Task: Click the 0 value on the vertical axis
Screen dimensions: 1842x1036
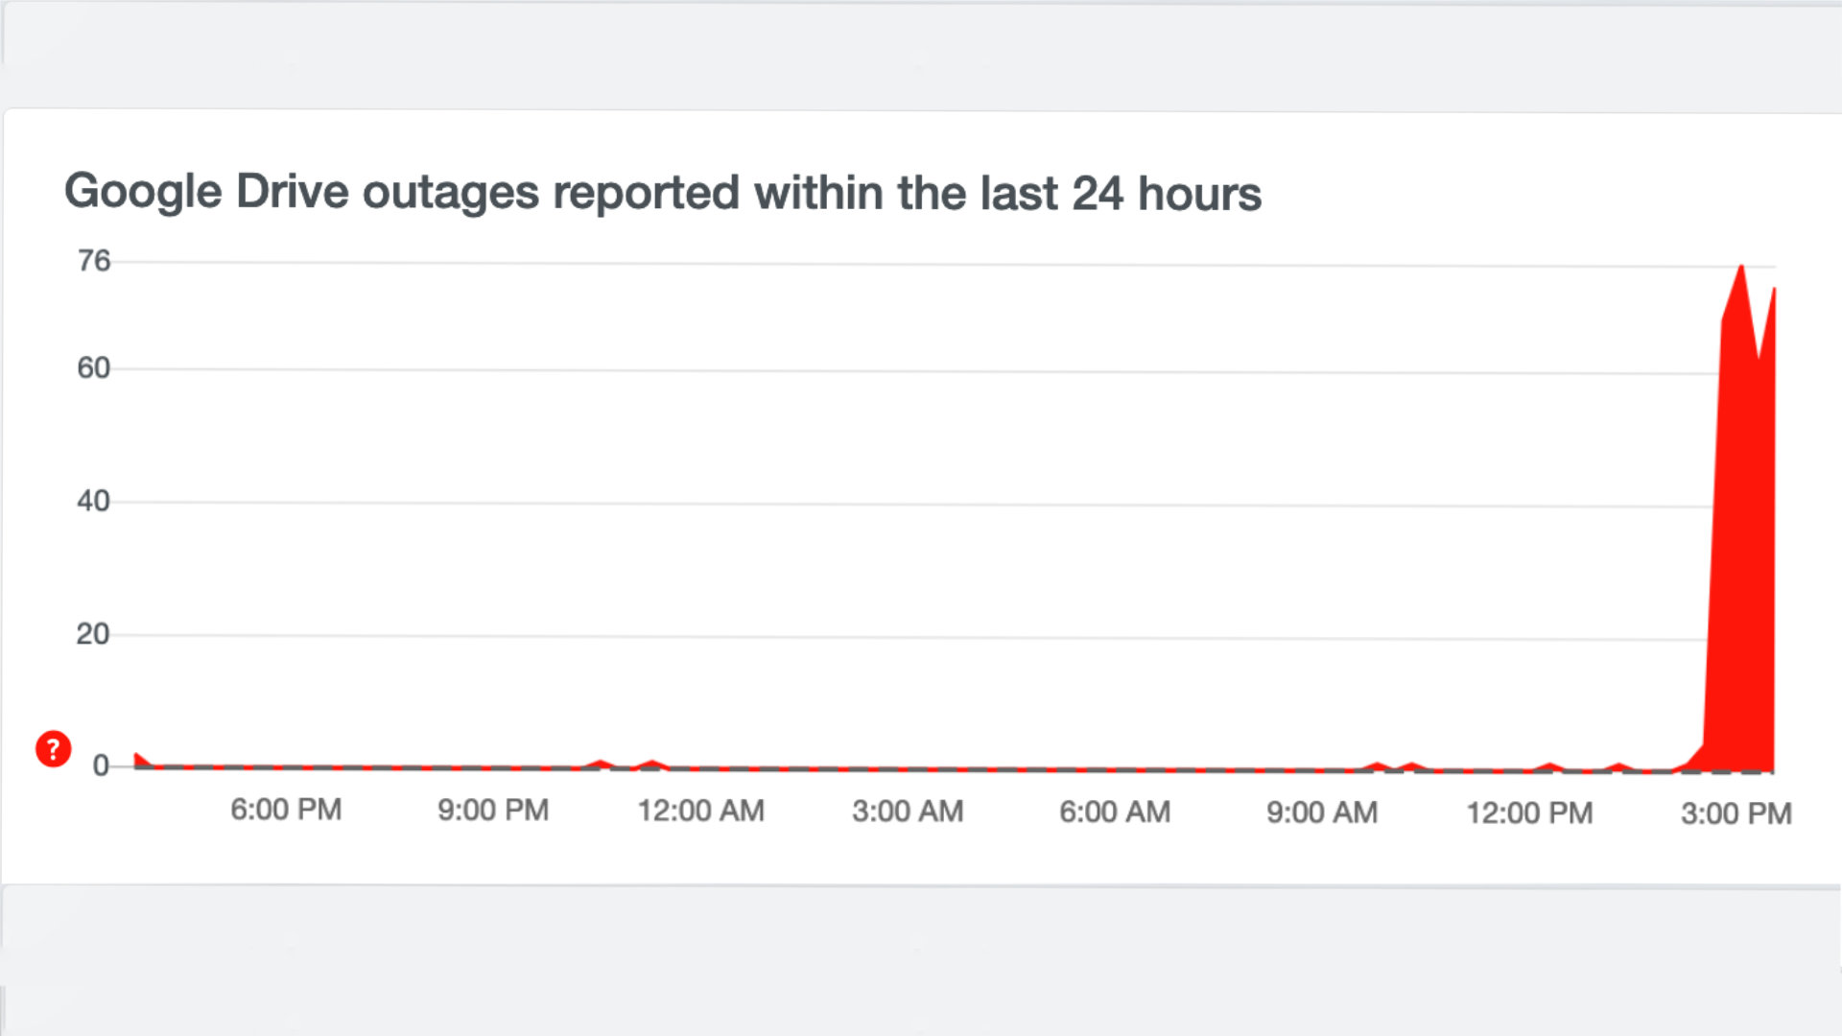Action: (x=101, y=766)
